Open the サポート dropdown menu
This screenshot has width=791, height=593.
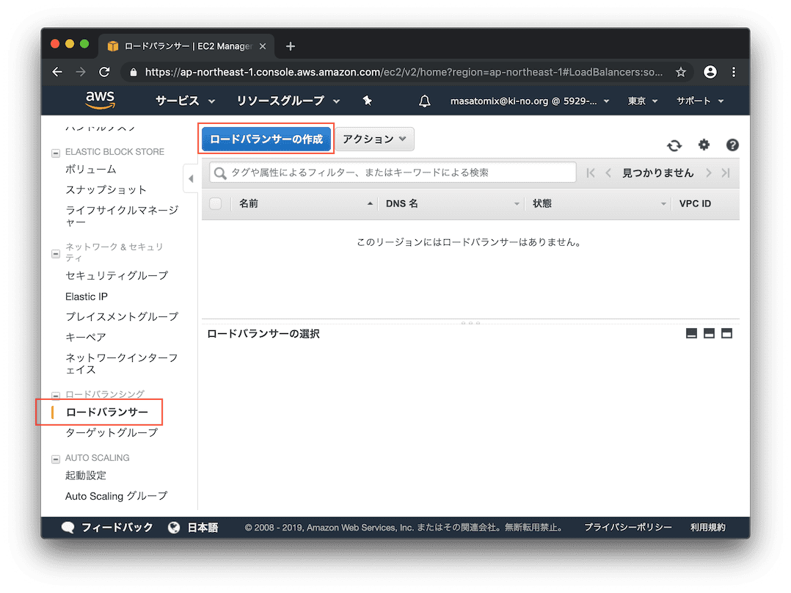700,101
